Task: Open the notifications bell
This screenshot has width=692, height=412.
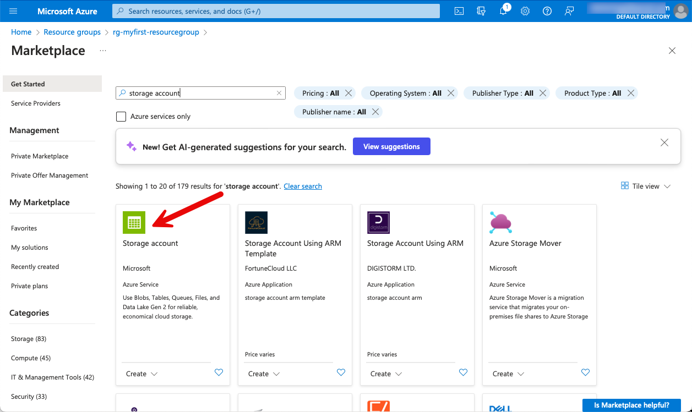Action: click(503, 11)
